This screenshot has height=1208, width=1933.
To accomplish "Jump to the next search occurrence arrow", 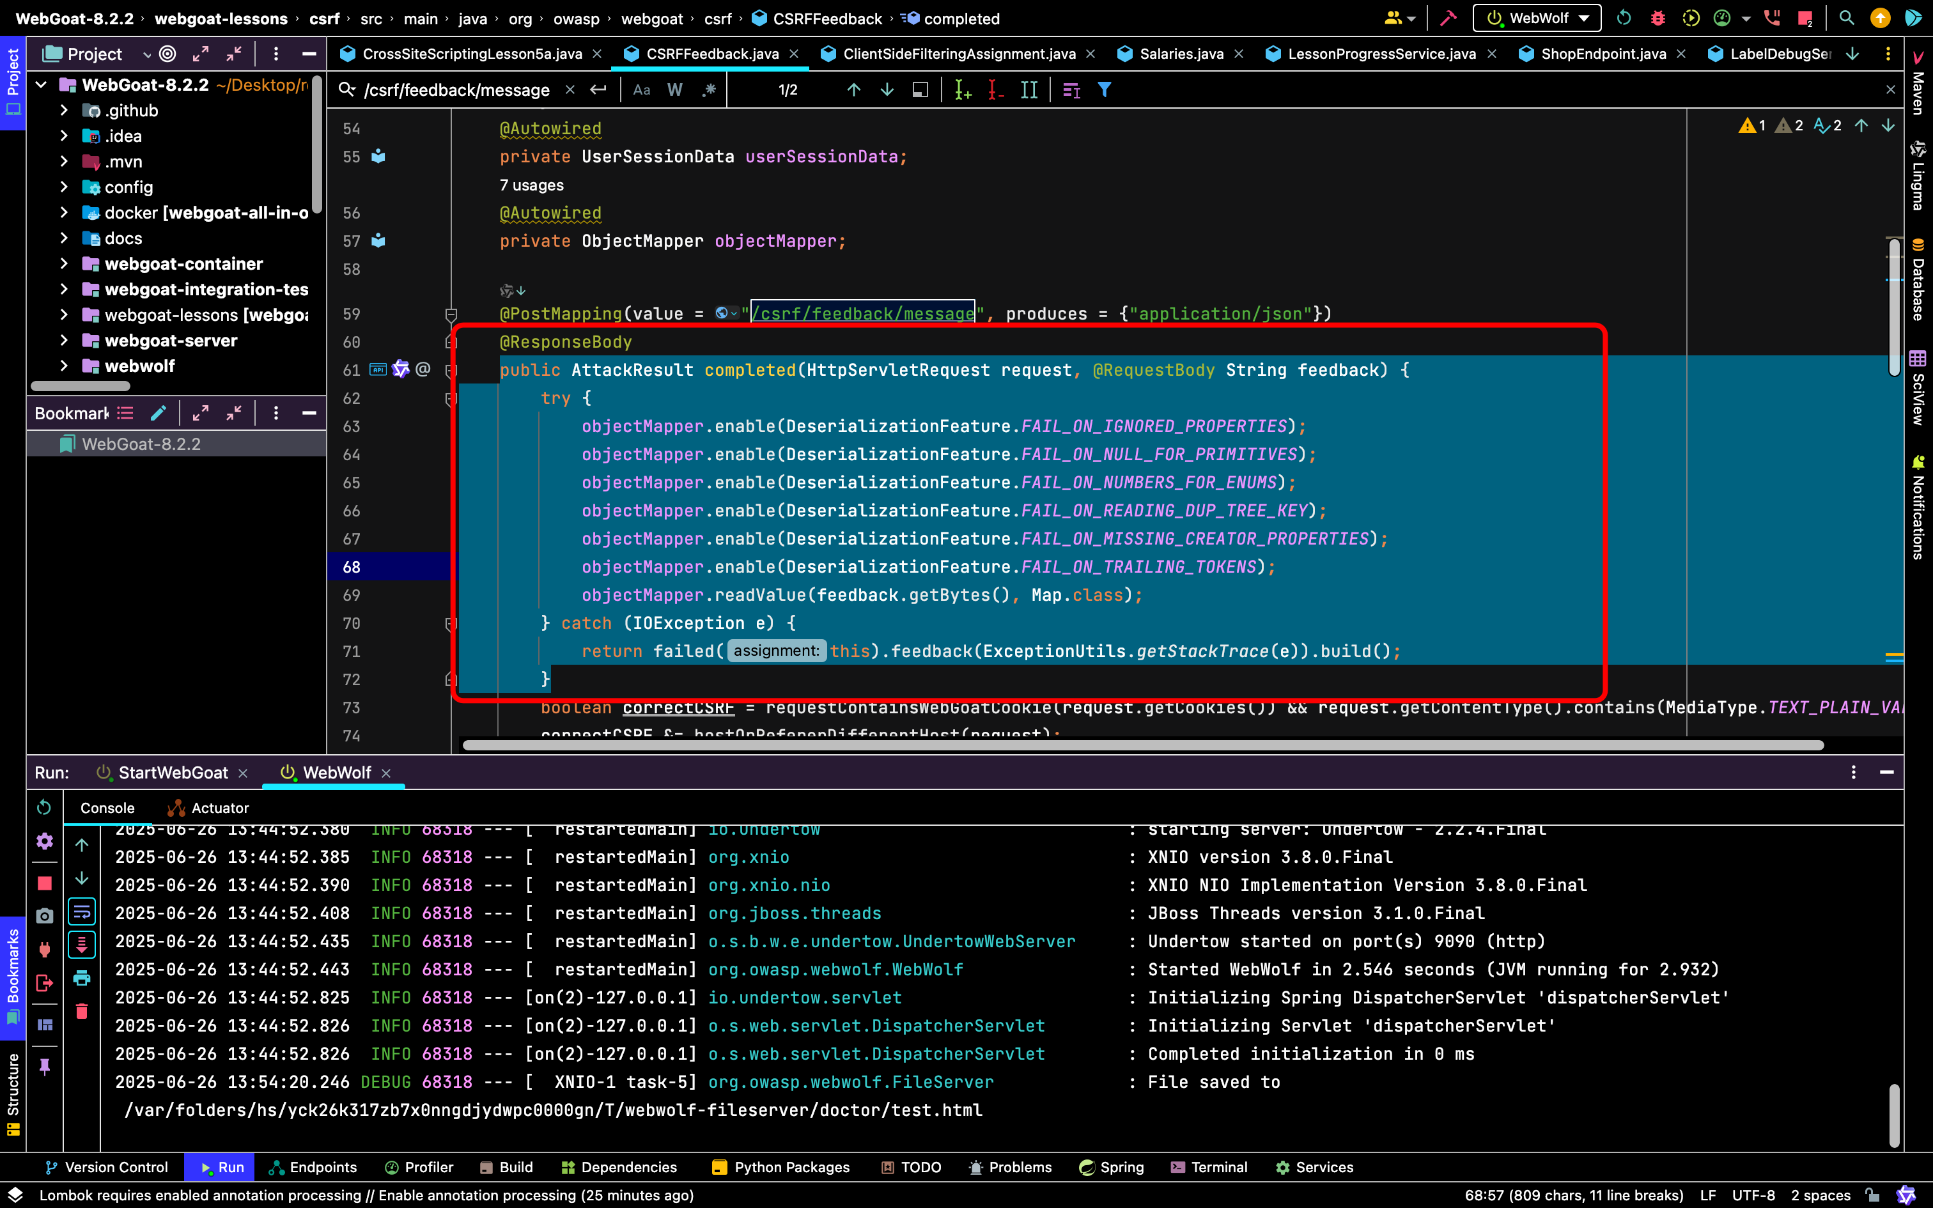I will [x=887, y=90].
